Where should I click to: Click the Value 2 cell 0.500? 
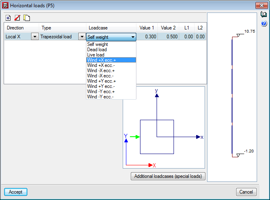pyautogui.click(x=168, y=37)
